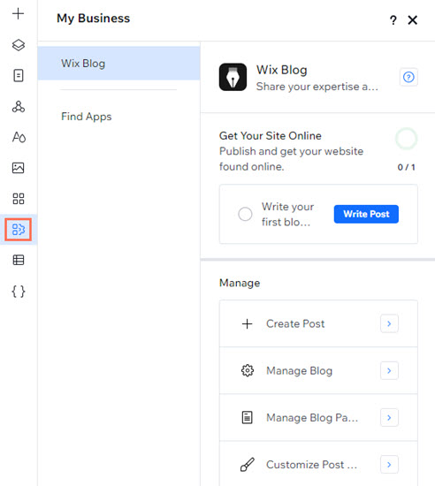Click the Manage Blog Pages document icon
This screenshot has height=486, width=435.
click(247, 417)
